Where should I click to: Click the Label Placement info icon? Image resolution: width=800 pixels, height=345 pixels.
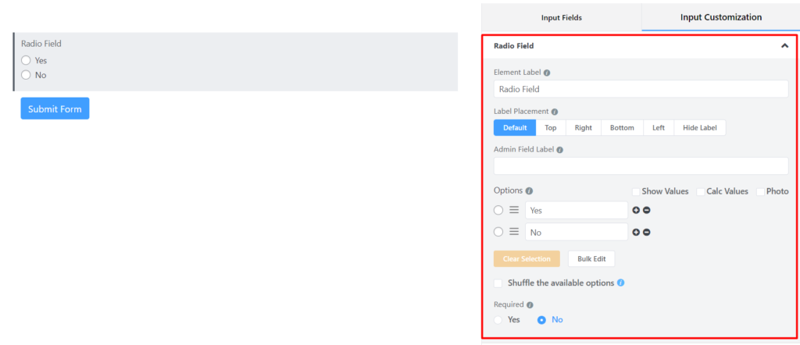555,112
